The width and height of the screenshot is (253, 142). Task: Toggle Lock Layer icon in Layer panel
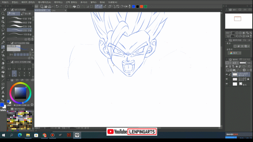point(237,66)
